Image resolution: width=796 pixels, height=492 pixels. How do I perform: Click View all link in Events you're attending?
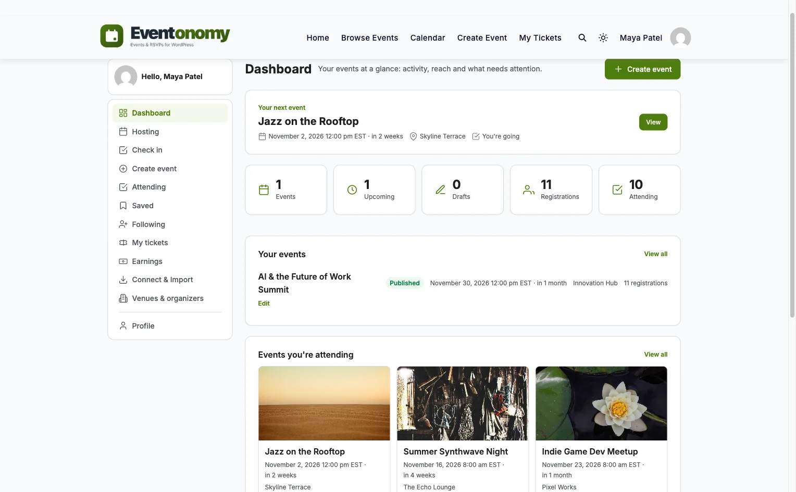(655, 355)
